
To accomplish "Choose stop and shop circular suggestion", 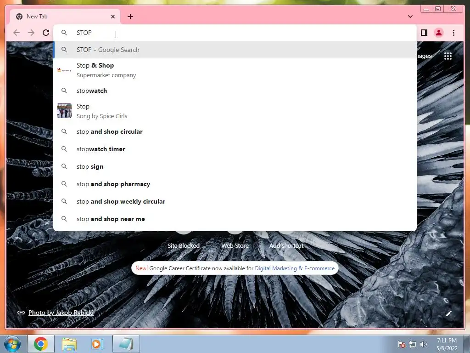I will (x=235, y=131).
